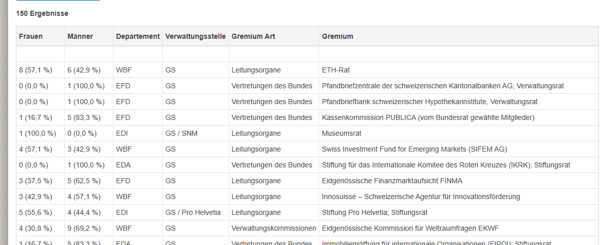Focus the filter field under Departement

point(138,55)
